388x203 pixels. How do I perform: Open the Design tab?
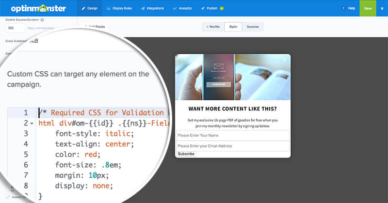89,8
